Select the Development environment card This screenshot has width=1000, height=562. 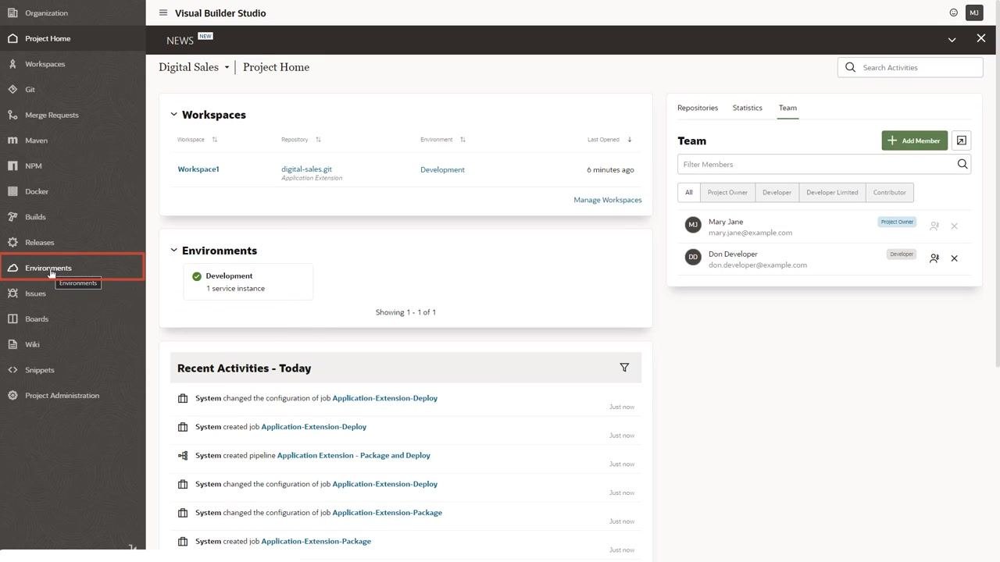[x=248, y=282]
